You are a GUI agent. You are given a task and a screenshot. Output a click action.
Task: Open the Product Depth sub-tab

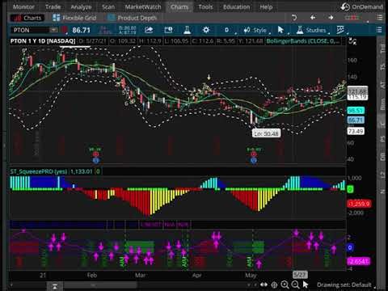coord(132,18)
